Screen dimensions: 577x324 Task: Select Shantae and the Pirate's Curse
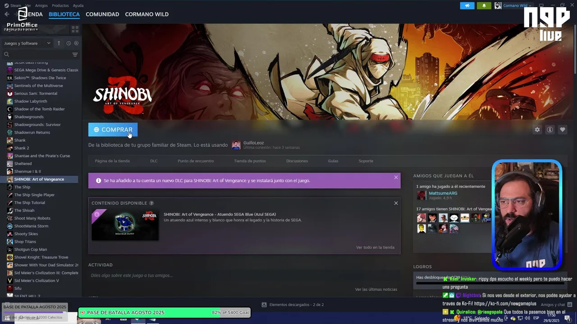(x=42, y=156)
